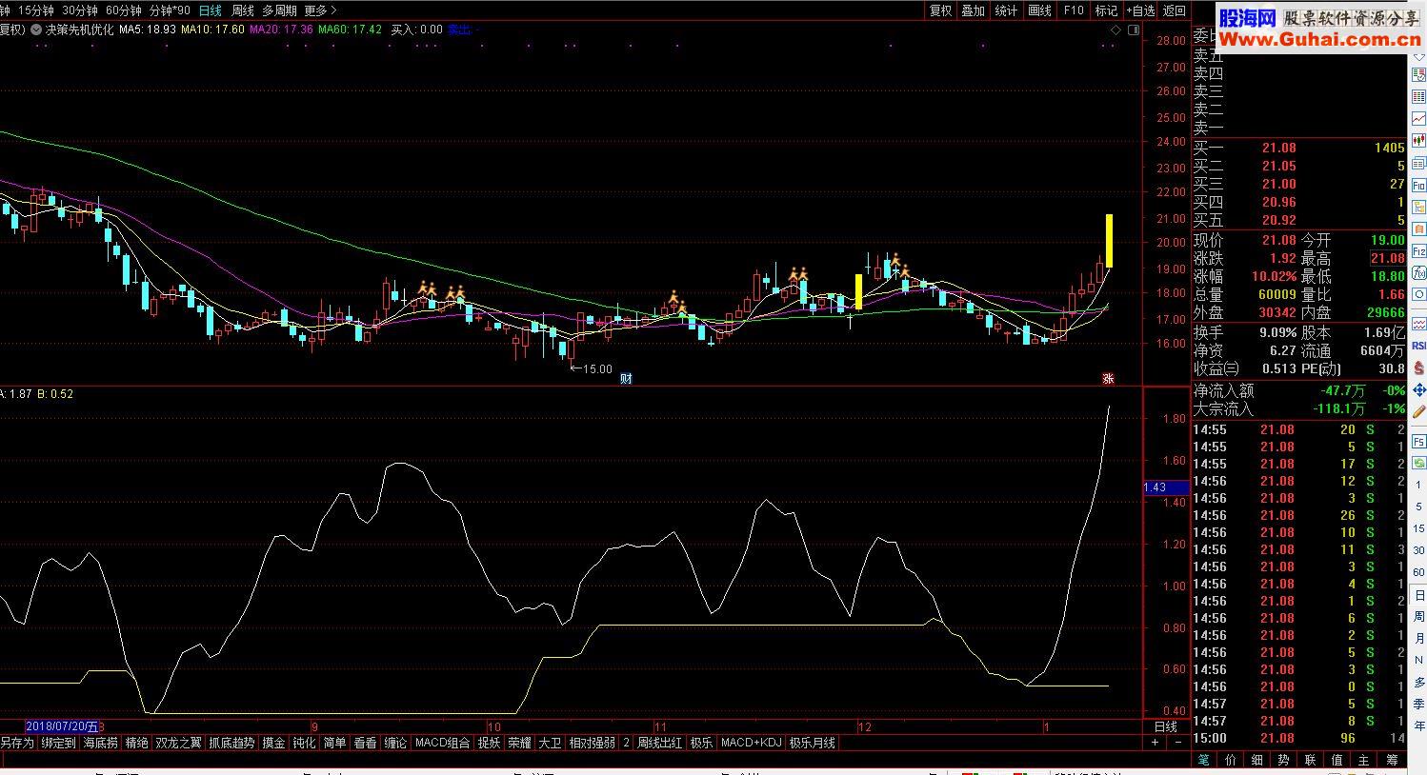The image size is (1427, 775).
Task: Click the F10 sidebar icon
Action: [x=1418, y=186]
